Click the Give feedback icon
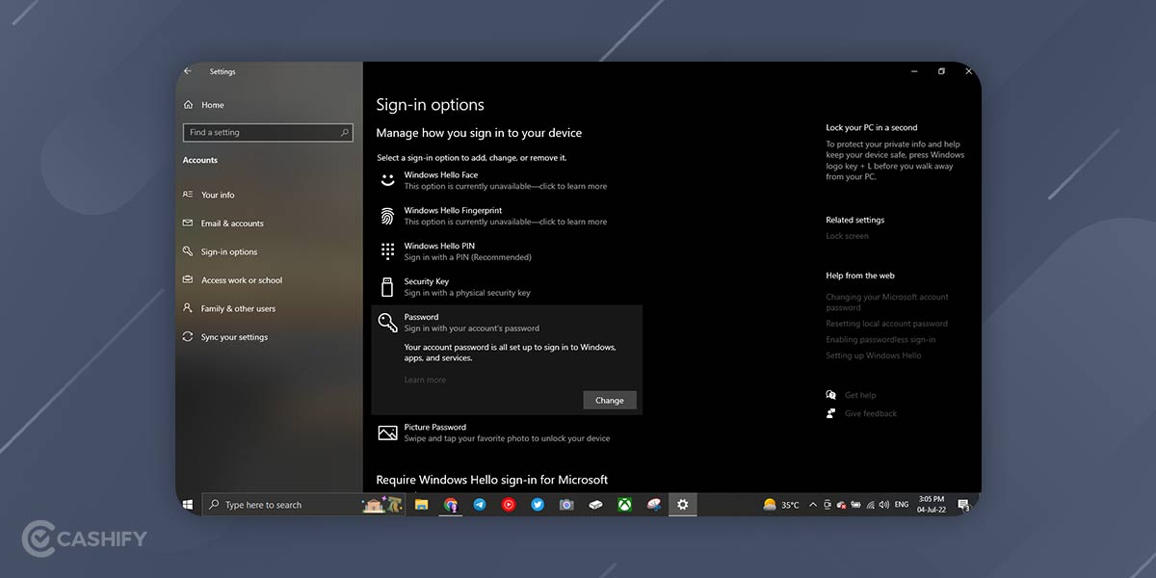Viewport: 1156px width, 578px height. click(x=830, y=413)
